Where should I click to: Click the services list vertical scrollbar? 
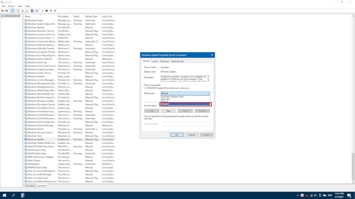[353, 167]
